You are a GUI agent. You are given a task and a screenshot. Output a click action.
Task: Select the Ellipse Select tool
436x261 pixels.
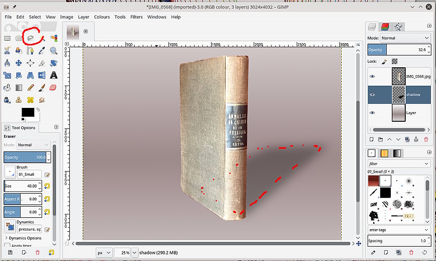[x=18, y=38]
